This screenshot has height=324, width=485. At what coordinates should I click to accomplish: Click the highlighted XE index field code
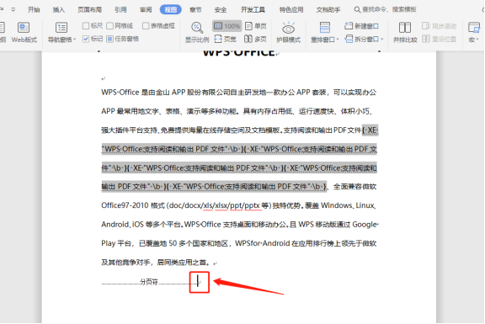(x=240, y=158)
